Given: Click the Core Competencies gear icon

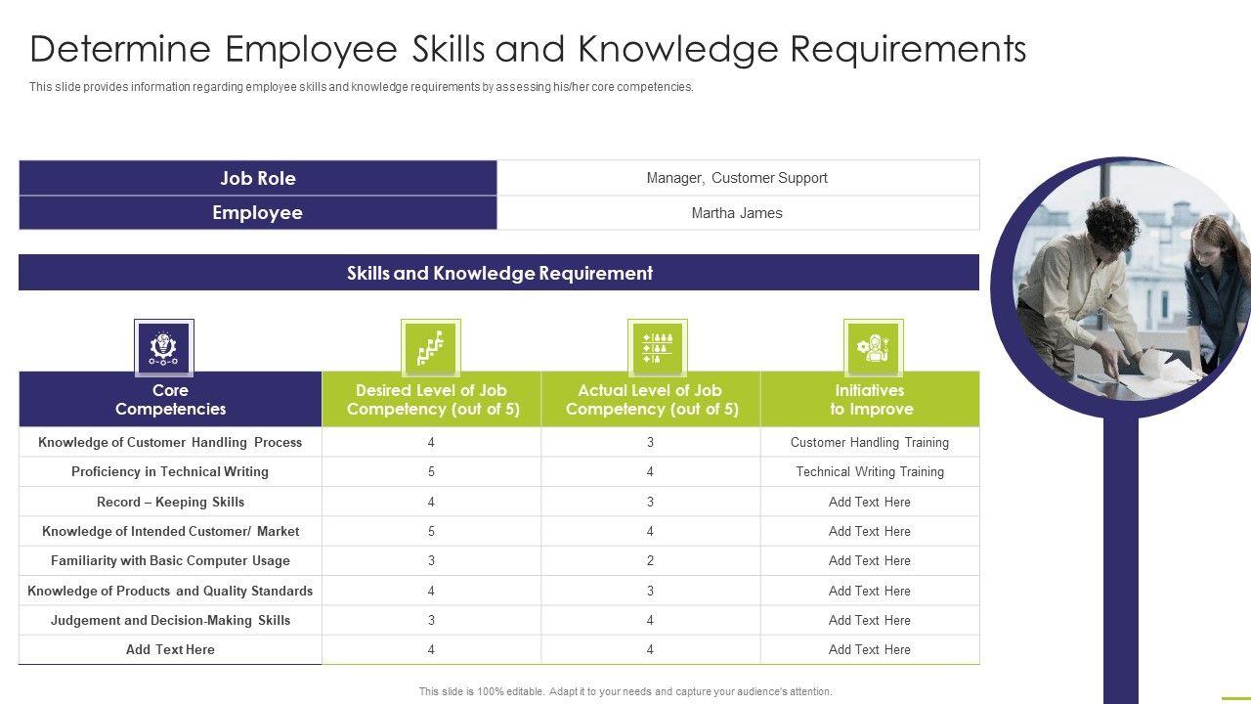Looking at the screenshot, I should tap(163, 347).
